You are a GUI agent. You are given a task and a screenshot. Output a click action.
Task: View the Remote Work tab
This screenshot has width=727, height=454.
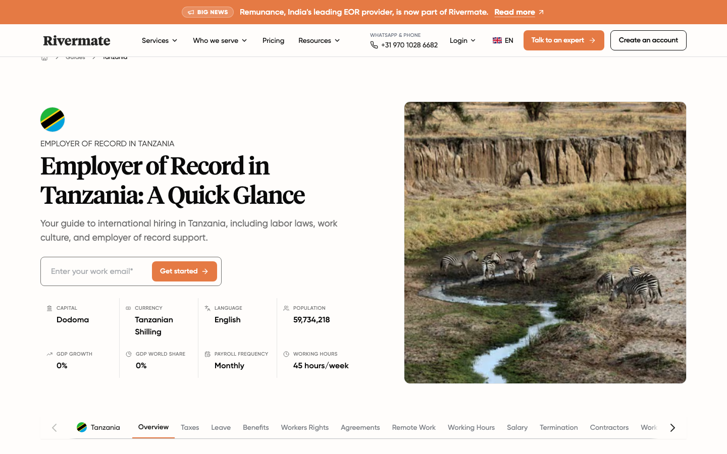(x=413, y=427)
